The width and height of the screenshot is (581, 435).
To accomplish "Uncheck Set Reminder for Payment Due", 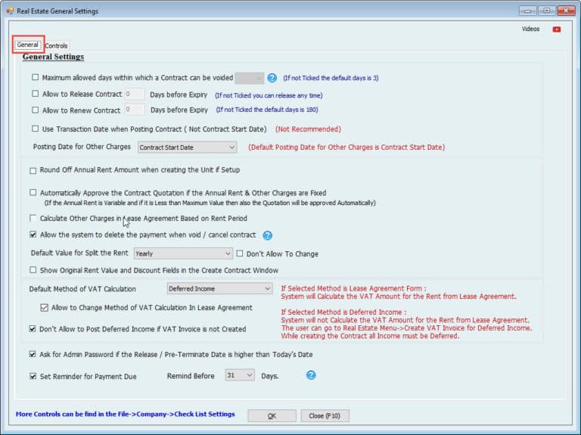I will point(33,376).
